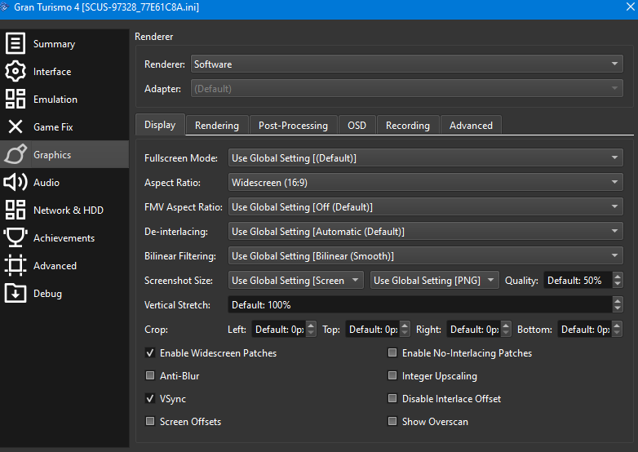Switch to the Post-Processing tab
This screenshot has width=638, height=452.
point(294,126)
